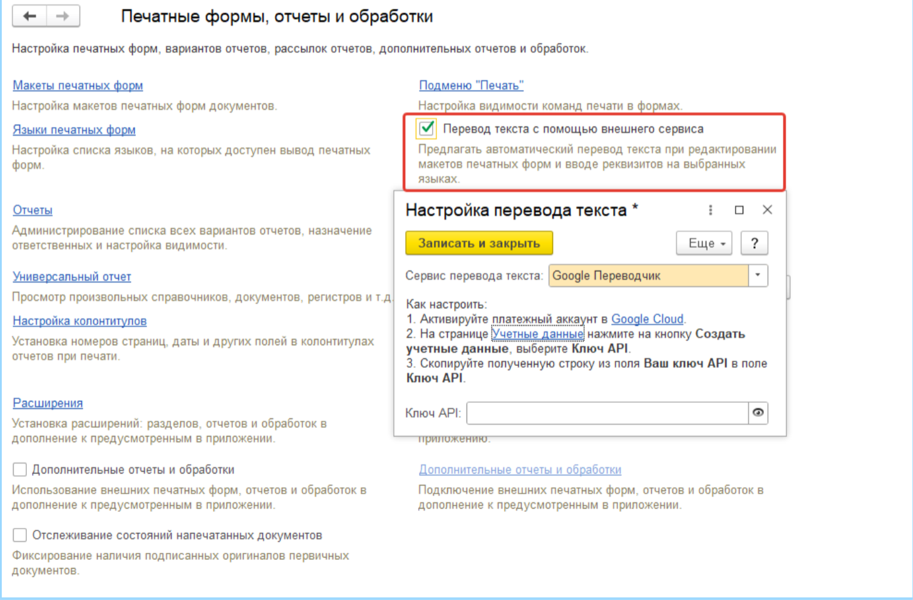Enable tracking of printed document states
Screen dimensions: 913x600
point(20,535)
